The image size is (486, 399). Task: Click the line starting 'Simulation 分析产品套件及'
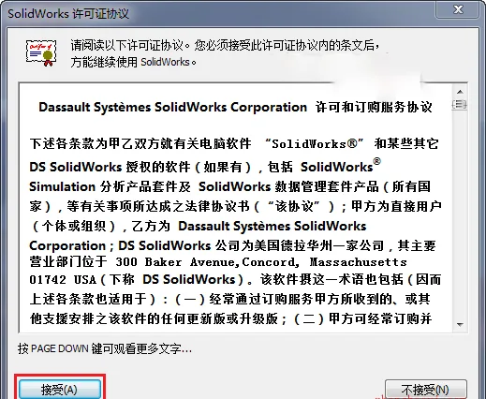(x=229, y=186)
